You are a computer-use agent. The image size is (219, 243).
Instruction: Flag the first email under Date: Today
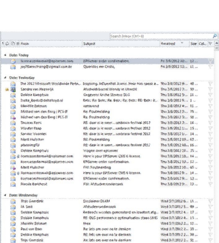tap(211, 61)
